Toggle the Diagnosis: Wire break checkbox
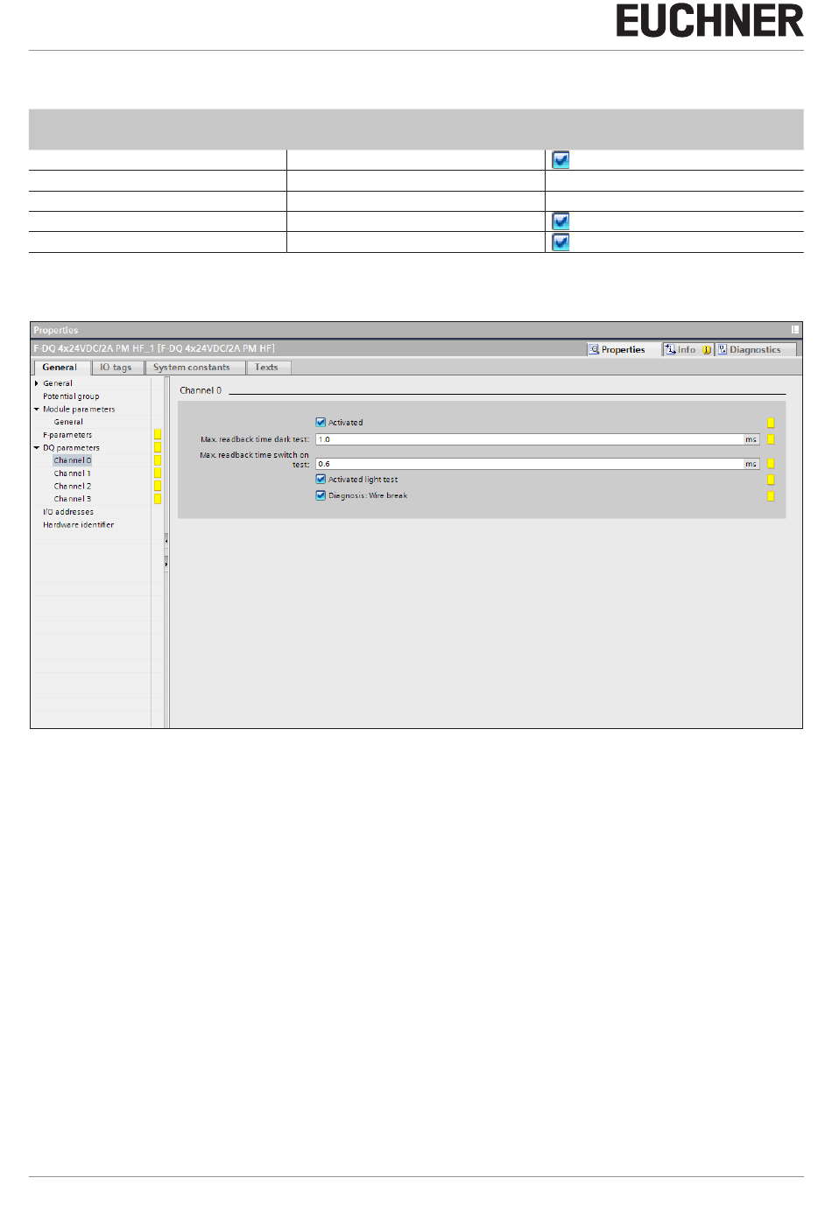This screenshot has height=1206, width=832. [321, 495]
